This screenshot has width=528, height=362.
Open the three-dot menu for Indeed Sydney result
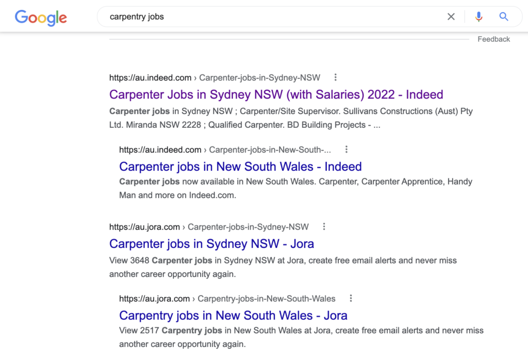tap(335, 77)
